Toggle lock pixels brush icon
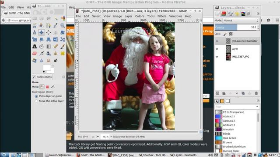The image size is (280, 157). pyautogui.click(x=225, y=34)
